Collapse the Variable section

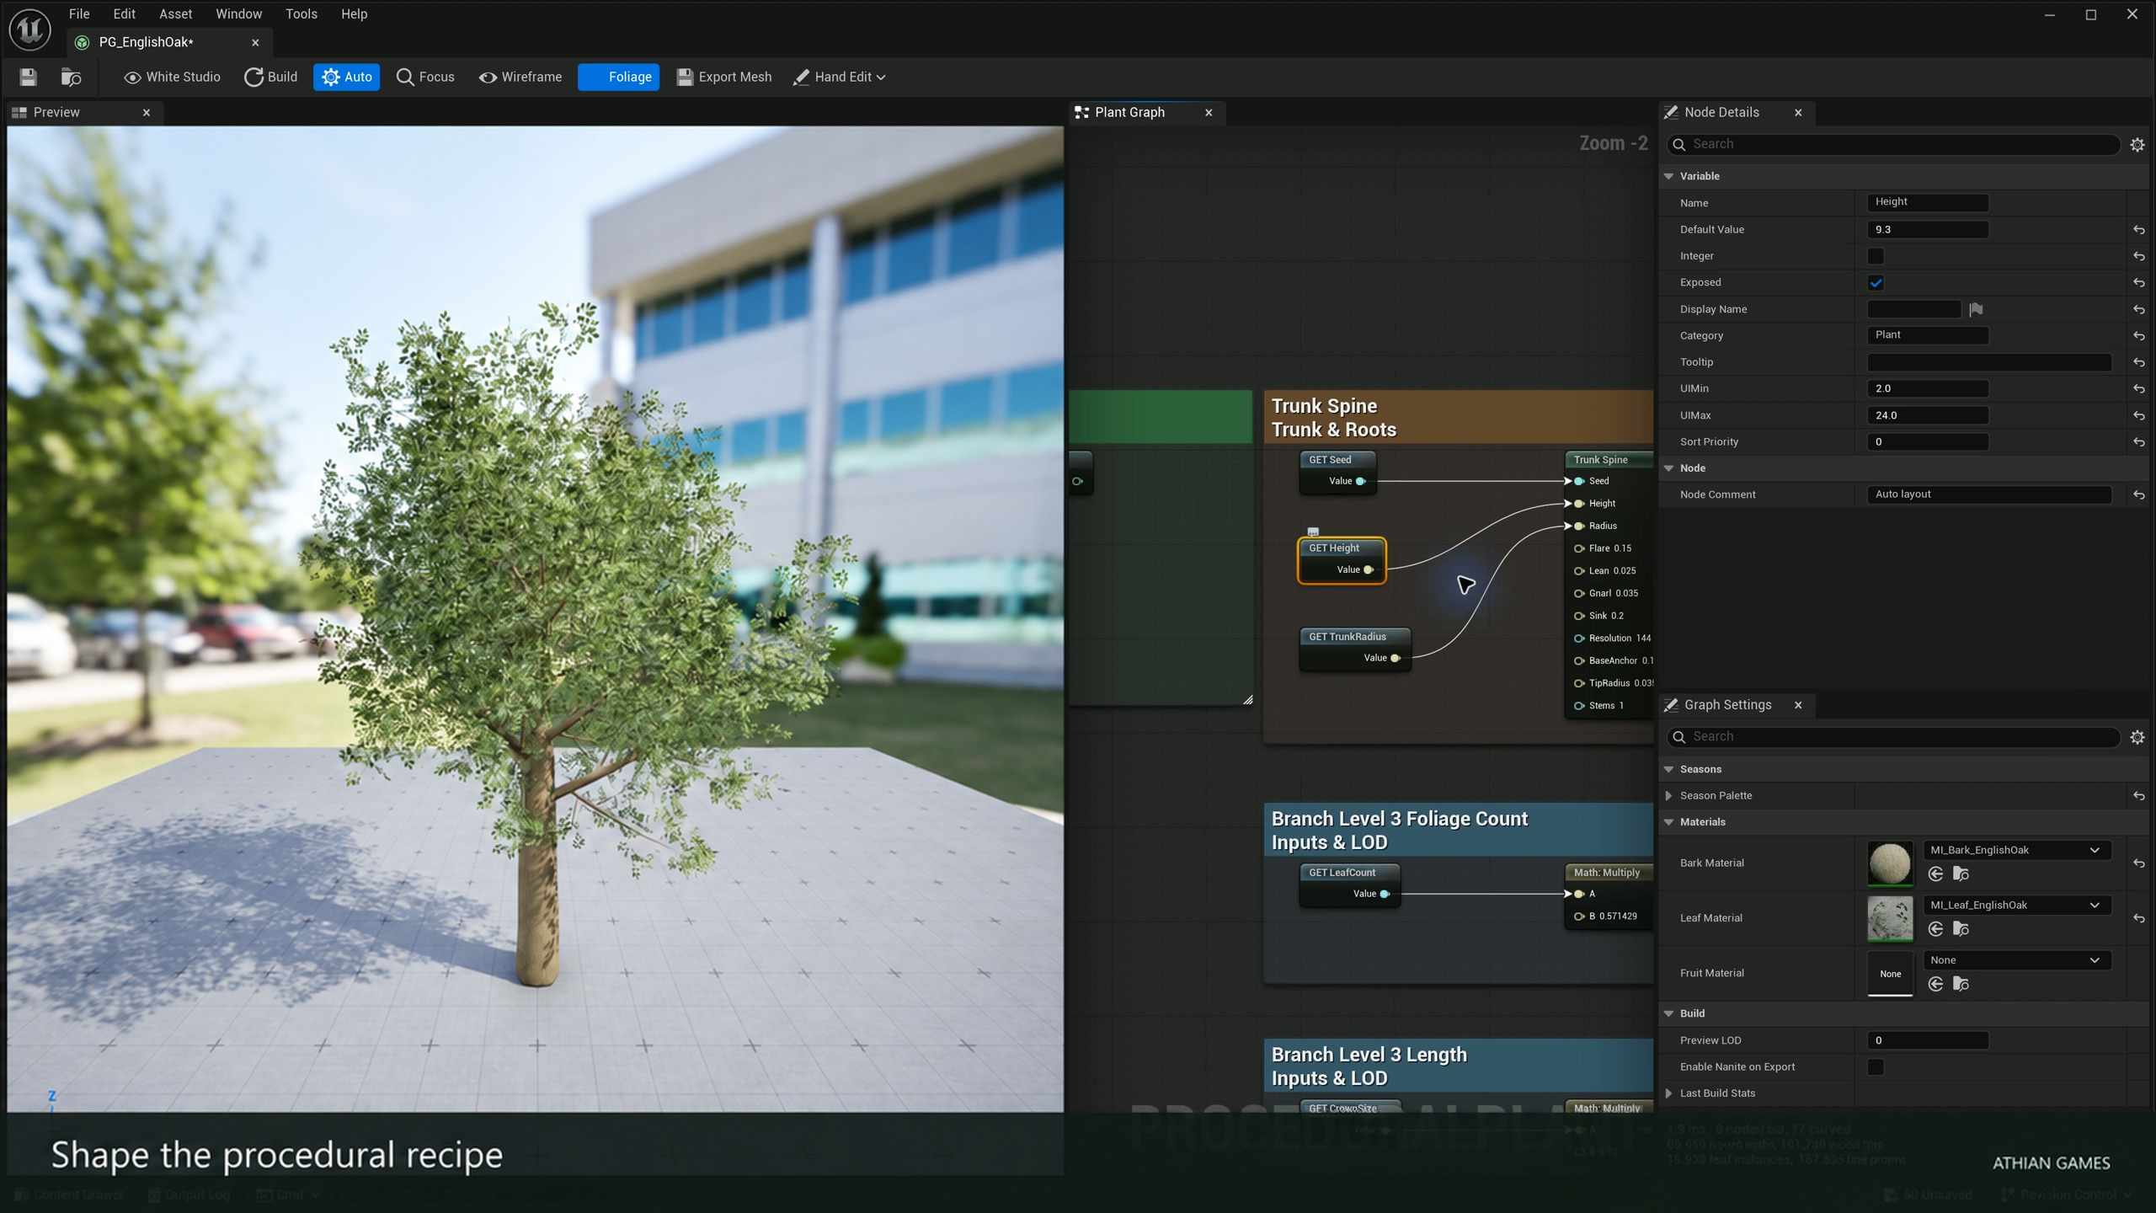1668,177
